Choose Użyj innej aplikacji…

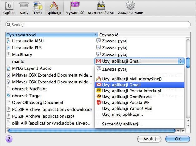click(140, 114)
